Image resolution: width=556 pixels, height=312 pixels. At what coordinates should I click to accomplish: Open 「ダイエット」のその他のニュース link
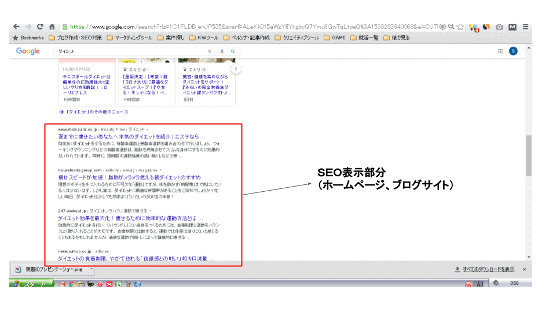[x=96, y=112]
